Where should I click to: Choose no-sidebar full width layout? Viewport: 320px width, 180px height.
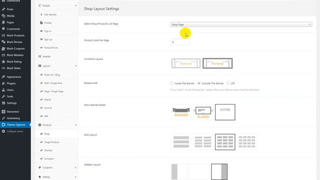point(199,171)
